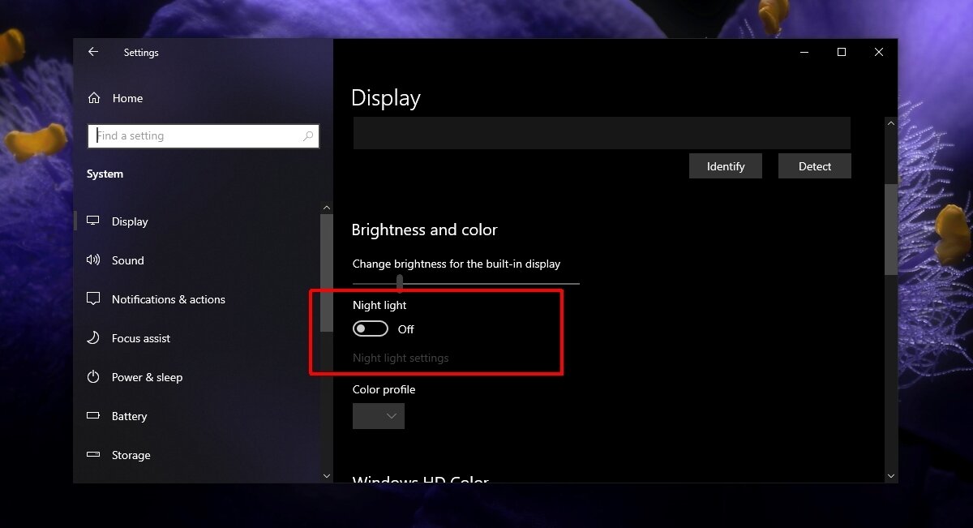Image resolution: width=973 pixels, height=528 pixels.
Task: Click the Power & sleep icon
Action: (x=95, y=376)
